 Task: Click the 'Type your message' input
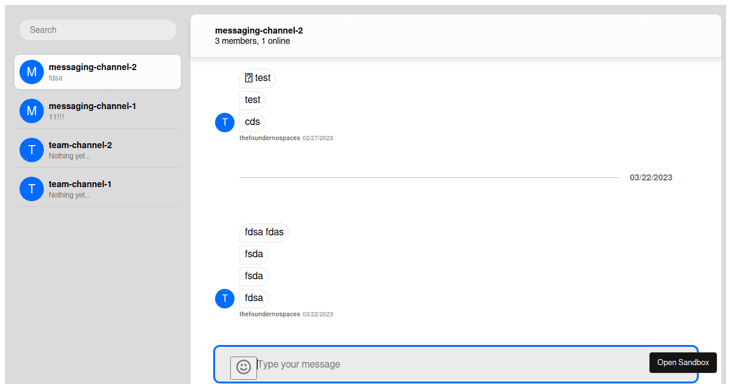pyautogui.click(x=451, y=364)
